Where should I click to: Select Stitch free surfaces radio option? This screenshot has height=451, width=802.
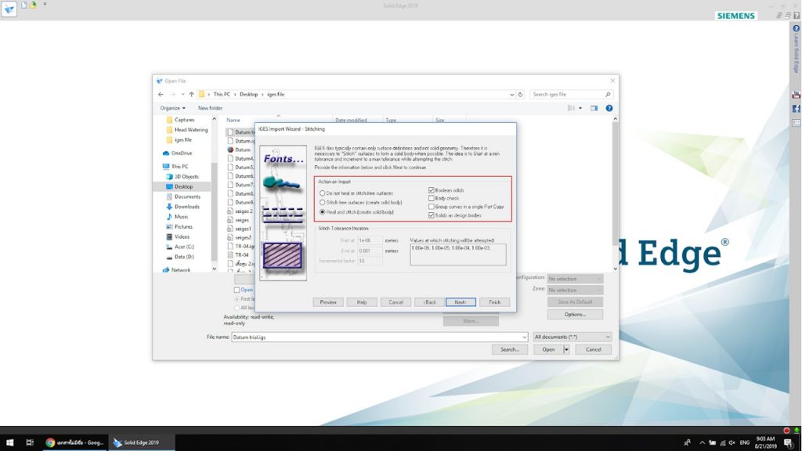[x=322, y=203]
